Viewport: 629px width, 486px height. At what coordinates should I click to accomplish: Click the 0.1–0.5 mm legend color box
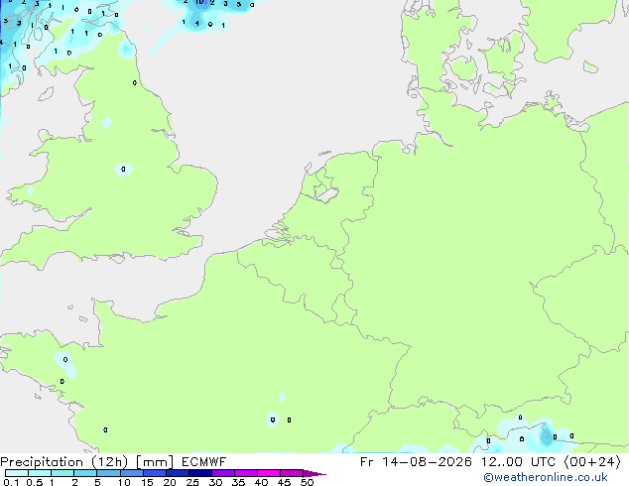(17, 473)
